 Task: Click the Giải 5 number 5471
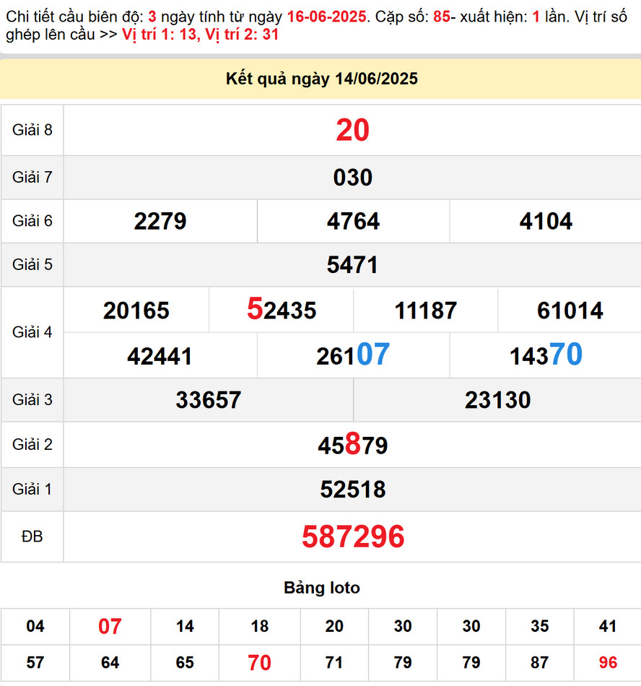click(352, 265)
